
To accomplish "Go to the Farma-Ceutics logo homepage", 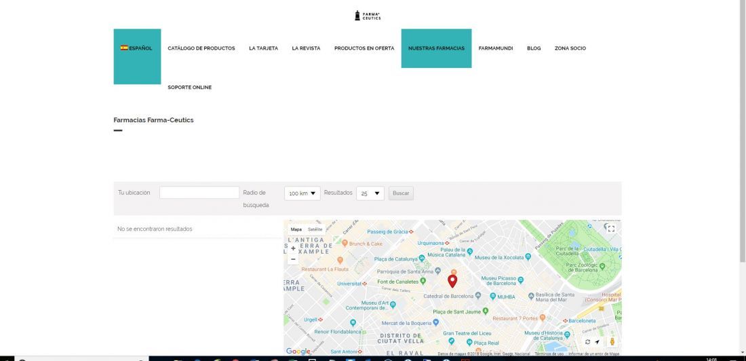I will click(368, 16).
